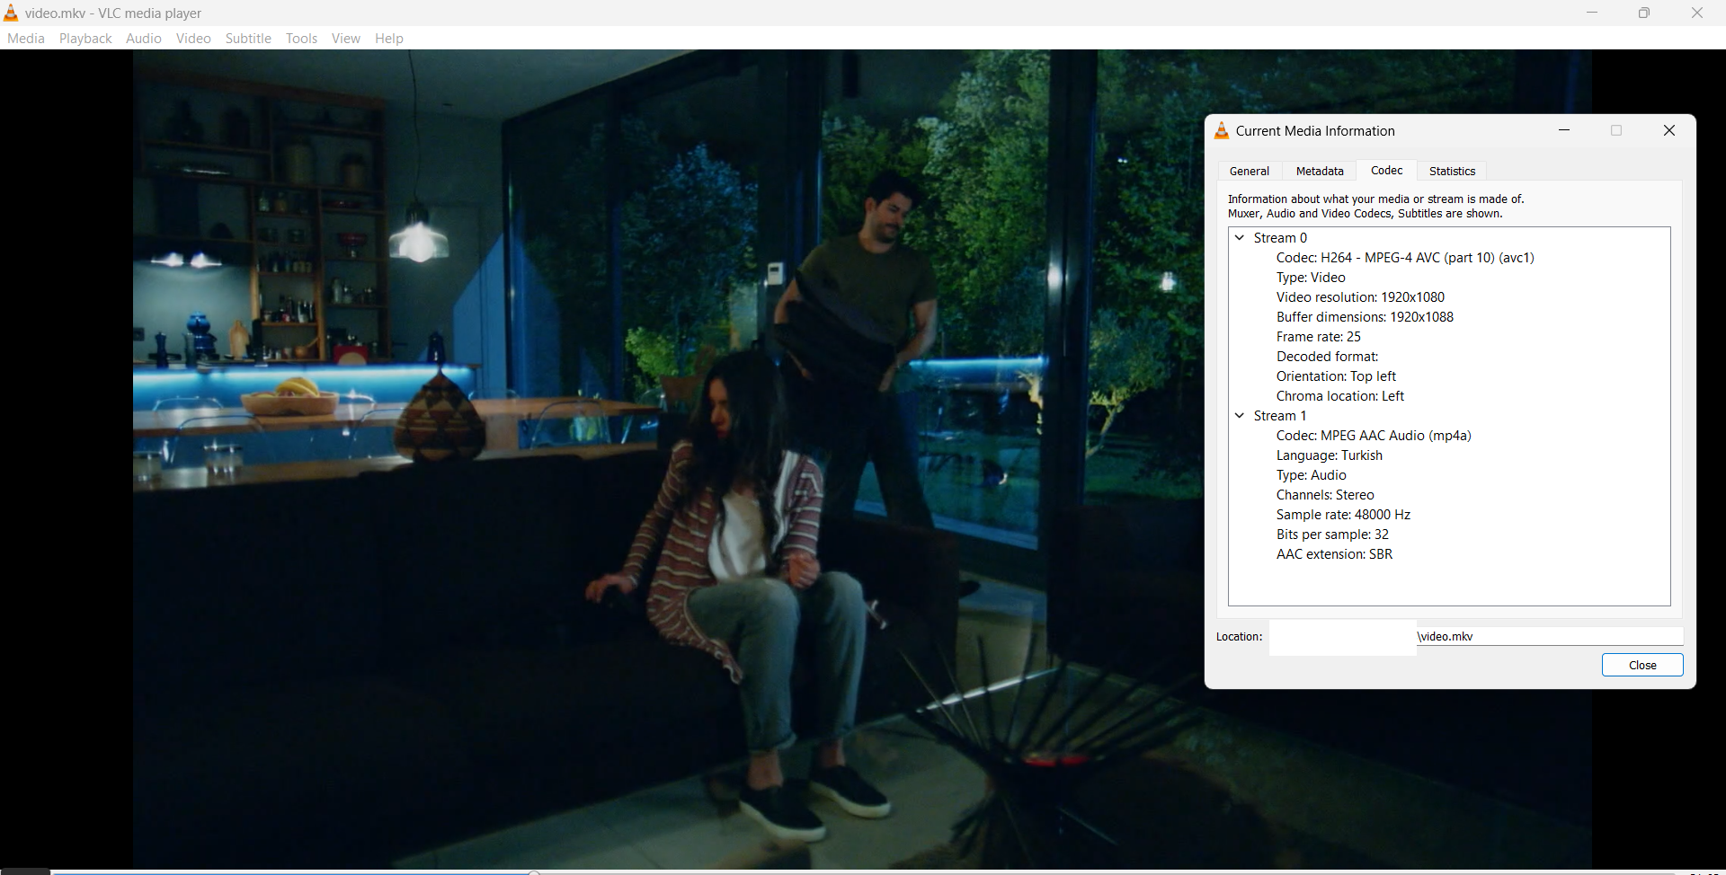The width and height of the screenshot is (1726, 875).
Task: Click the Close button in Media Information
Action: tap(1642, 665)
